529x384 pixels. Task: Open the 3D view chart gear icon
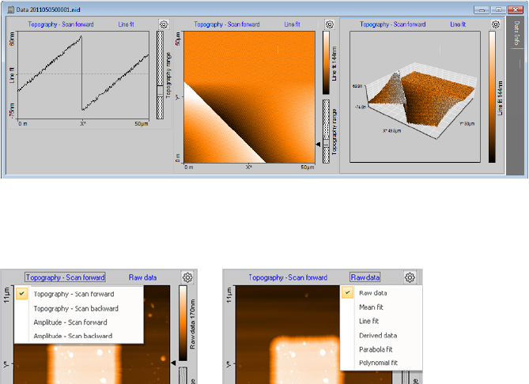tap(496, 24)
